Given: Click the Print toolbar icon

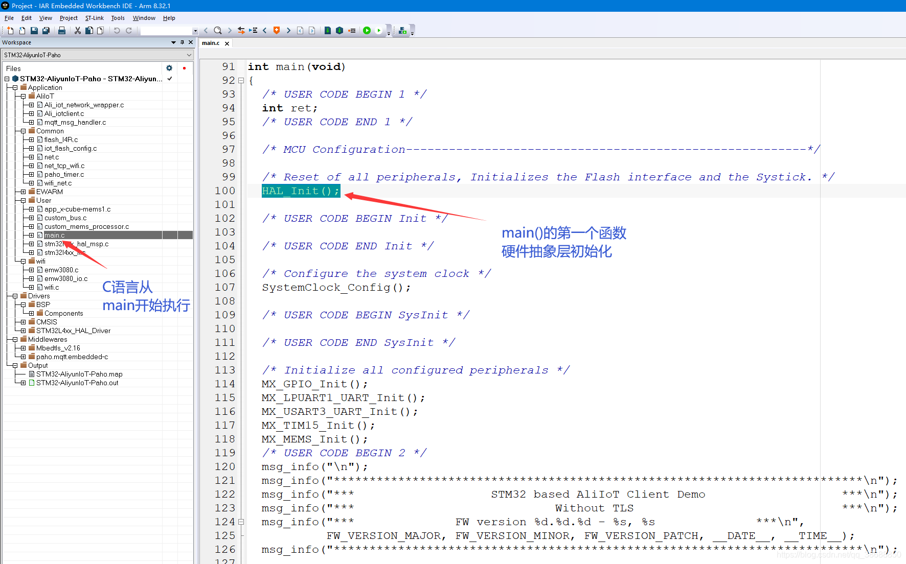Looking at the screenshot, I should pyautogui.click(x=62, y=31).
